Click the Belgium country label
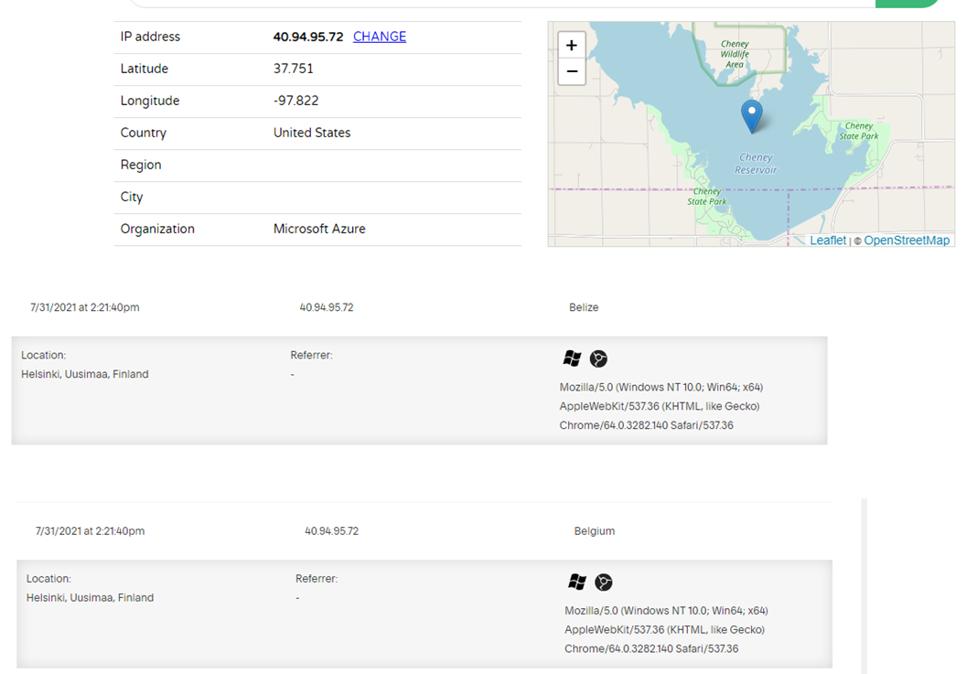 coord(594,530)
